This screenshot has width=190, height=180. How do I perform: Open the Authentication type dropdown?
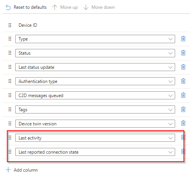click(95, 81)
